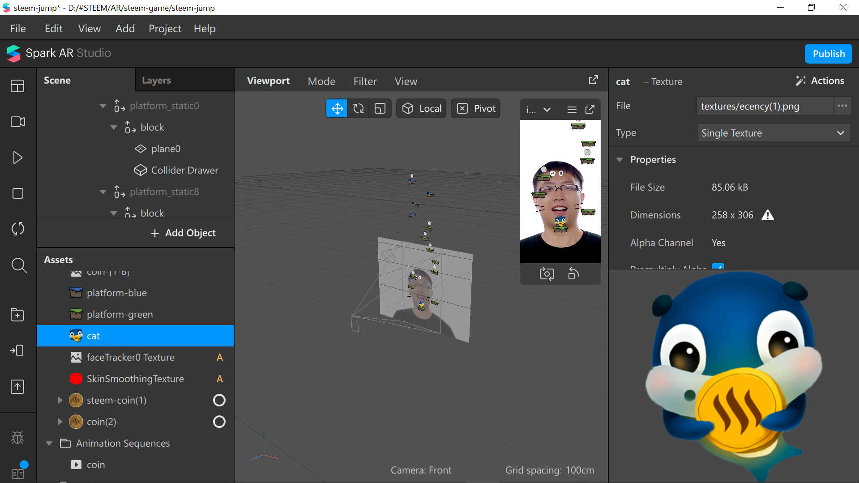Viewport: 859px width, 483px height.
Task: Collapse platform_static8 tree node
Action: tap(103, 192)
